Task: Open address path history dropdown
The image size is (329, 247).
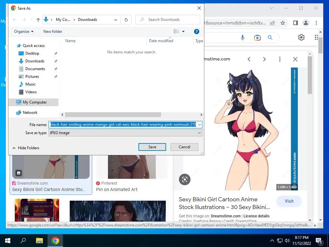Action: pyautogui.click(x=116, y=20)
